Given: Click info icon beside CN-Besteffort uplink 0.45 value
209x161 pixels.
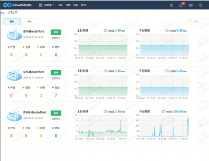Looking at the screenshot, I should [105, 71].
